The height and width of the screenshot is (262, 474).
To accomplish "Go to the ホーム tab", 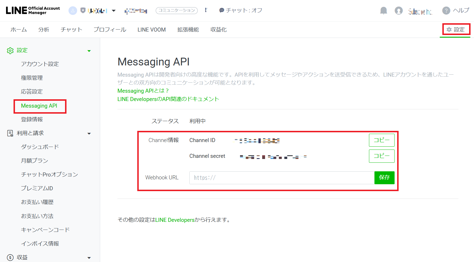I will [x=19, y=30].
